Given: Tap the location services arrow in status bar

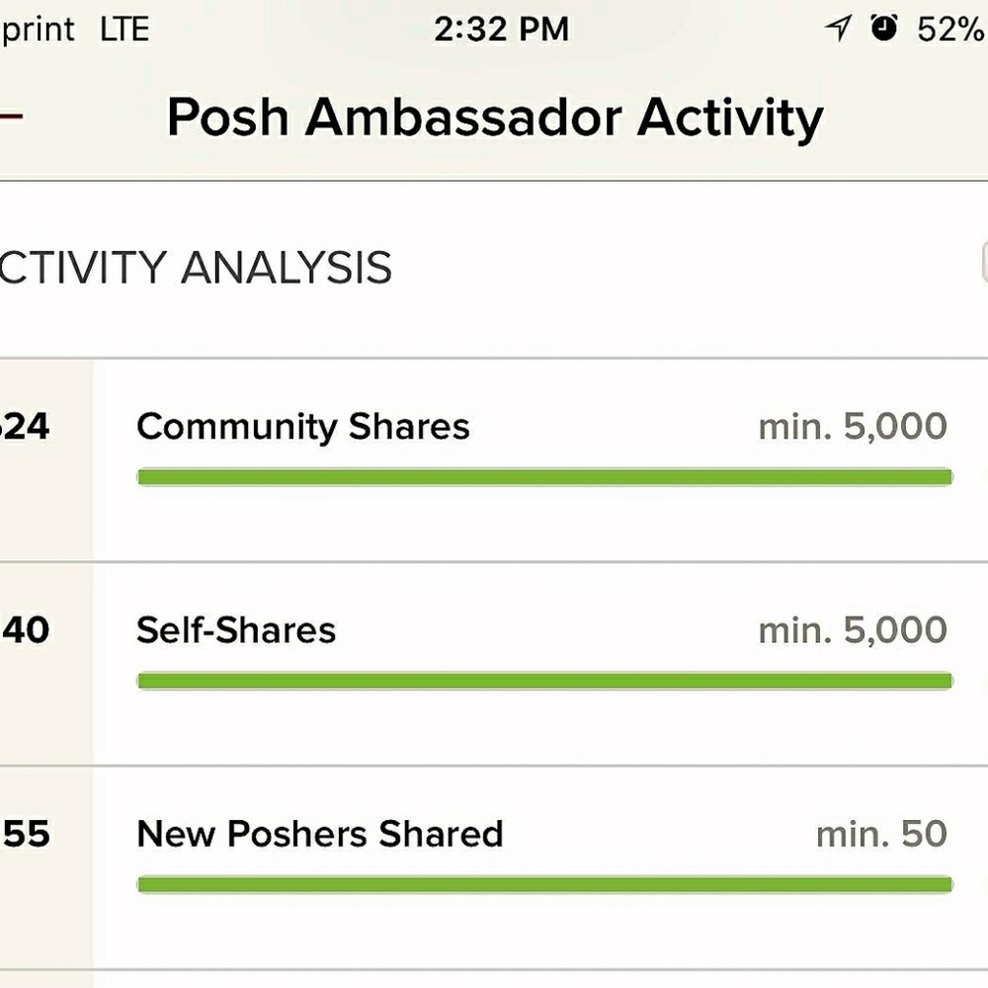Looking at the screenshot, I should coord(836,29).
